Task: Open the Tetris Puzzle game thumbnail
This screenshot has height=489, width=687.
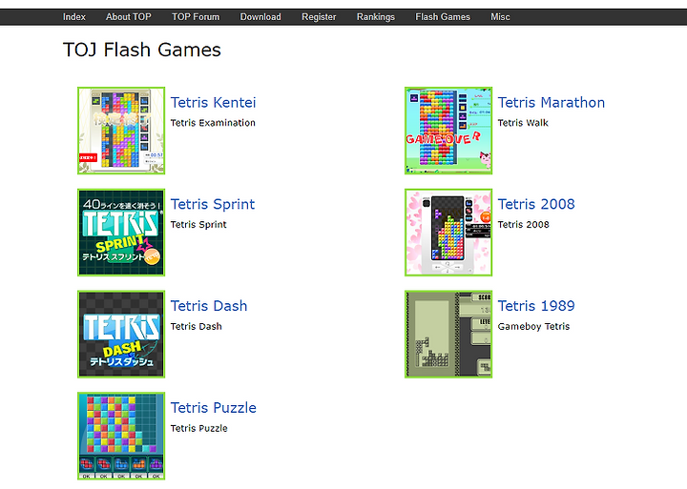Action: click(121, 436)
